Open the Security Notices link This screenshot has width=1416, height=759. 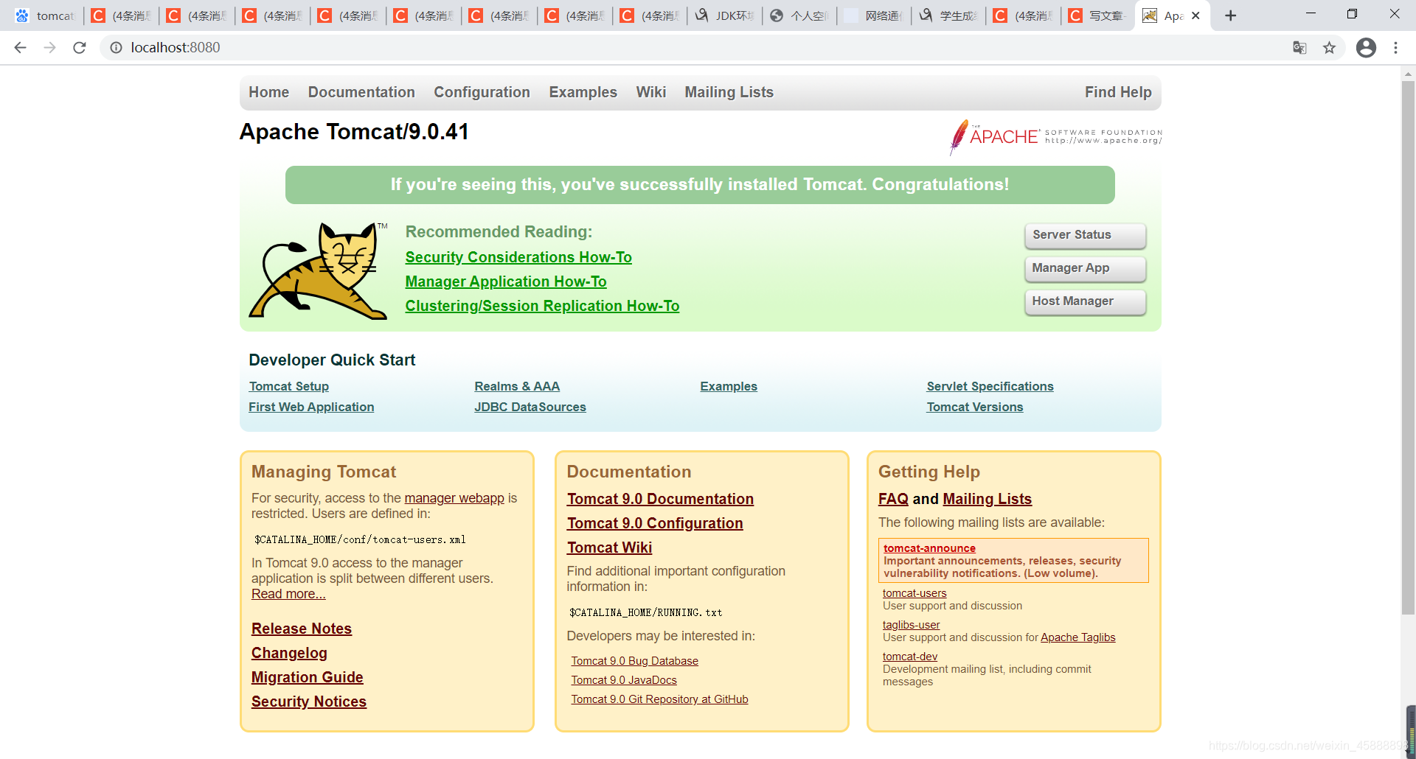coord(309,702)
